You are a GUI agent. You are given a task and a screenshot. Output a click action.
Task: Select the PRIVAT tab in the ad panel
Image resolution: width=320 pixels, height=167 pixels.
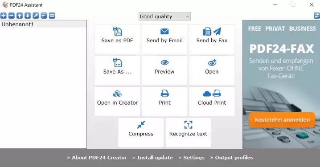[275, 29]
